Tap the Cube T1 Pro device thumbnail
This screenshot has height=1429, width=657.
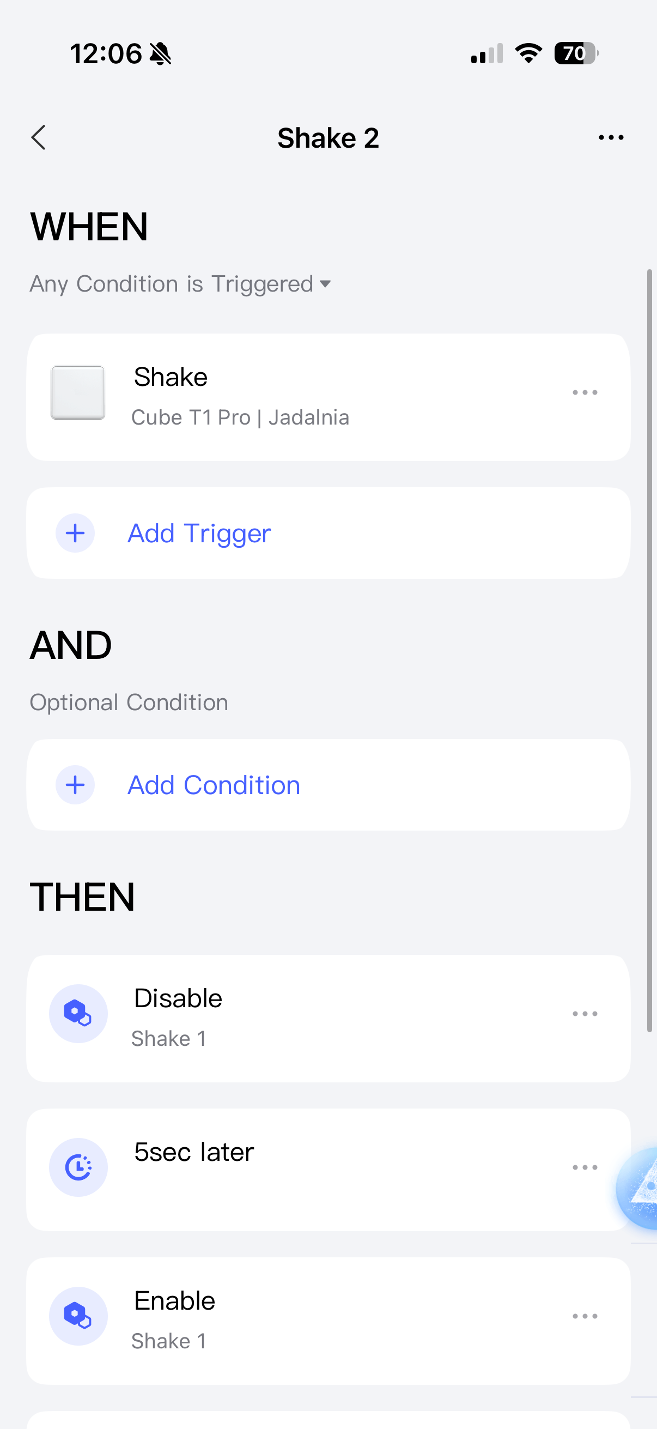point(77,393)
